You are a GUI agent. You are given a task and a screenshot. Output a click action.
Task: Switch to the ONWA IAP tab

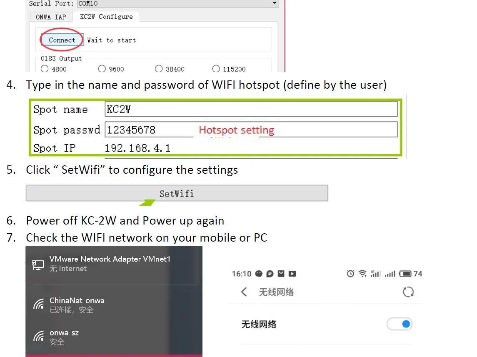tap(51, 17)
